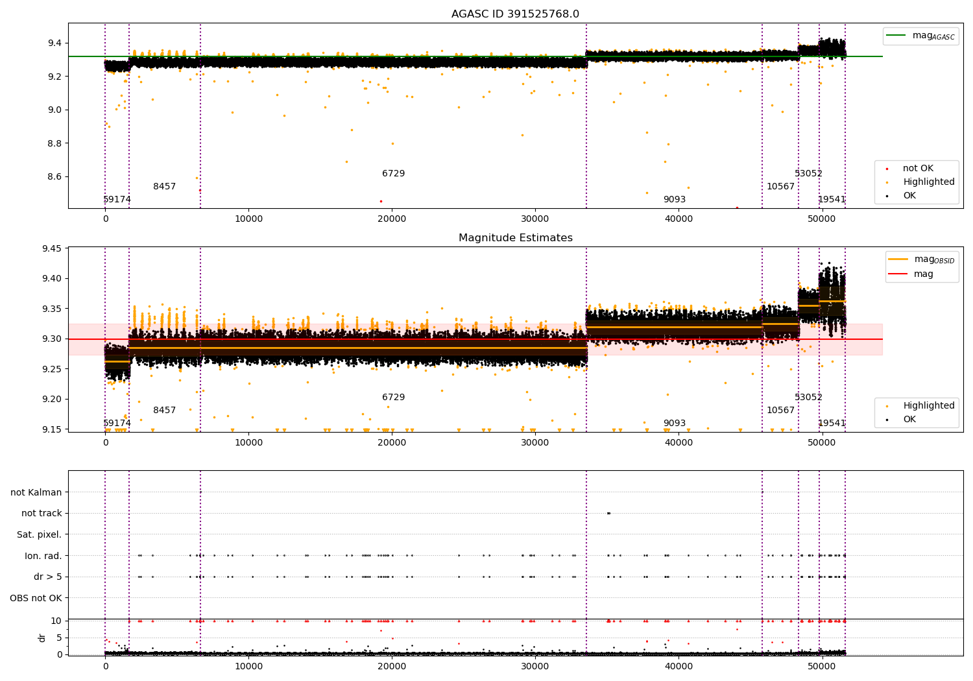Click the 'Ion. rad.' flag label
The height and width of the screenshot is (681, 973).
43,556
